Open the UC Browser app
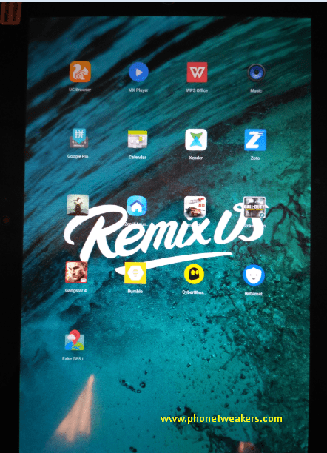This screenshot has width=327, height=453. tap(80, 72)
